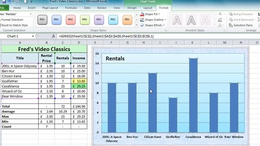This screenshot has width=260, height=146.
Task: Switch to the Review tab
Action: (102, 8)
